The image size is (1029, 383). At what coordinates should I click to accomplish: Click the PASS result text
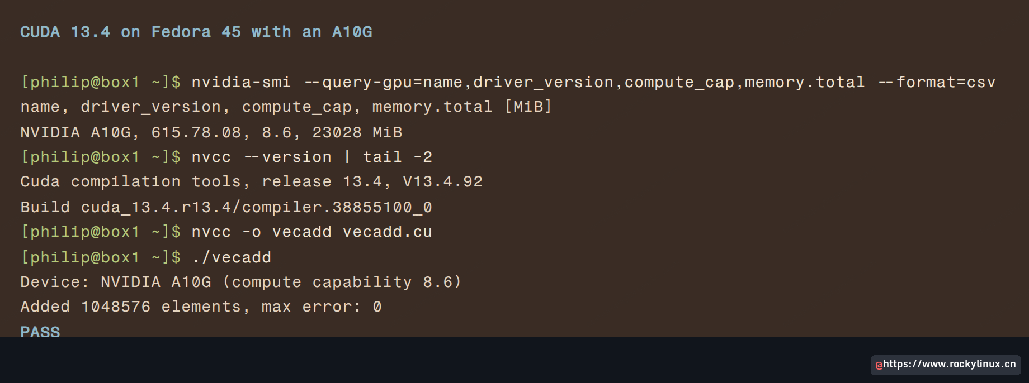tap(40, 332)
